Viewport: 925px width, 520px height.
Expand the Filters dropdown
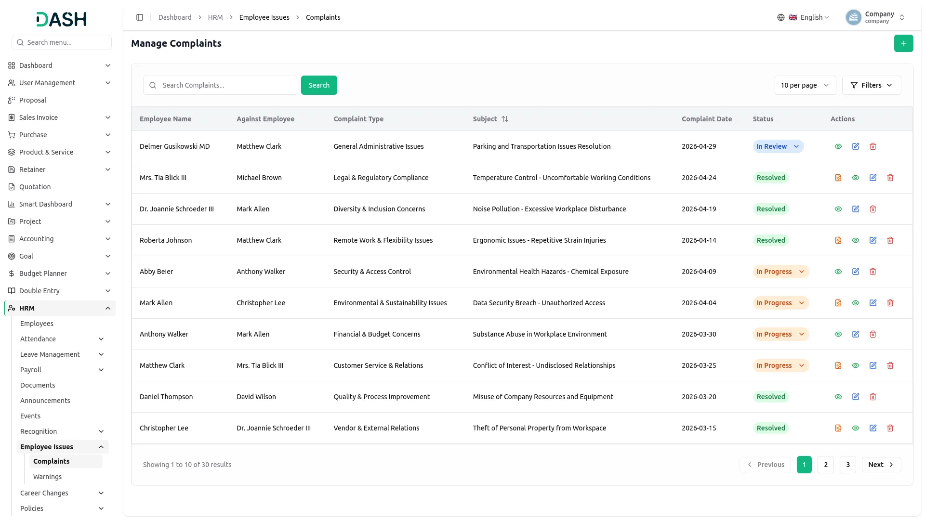pyautogui.click(x=871, y=85)
